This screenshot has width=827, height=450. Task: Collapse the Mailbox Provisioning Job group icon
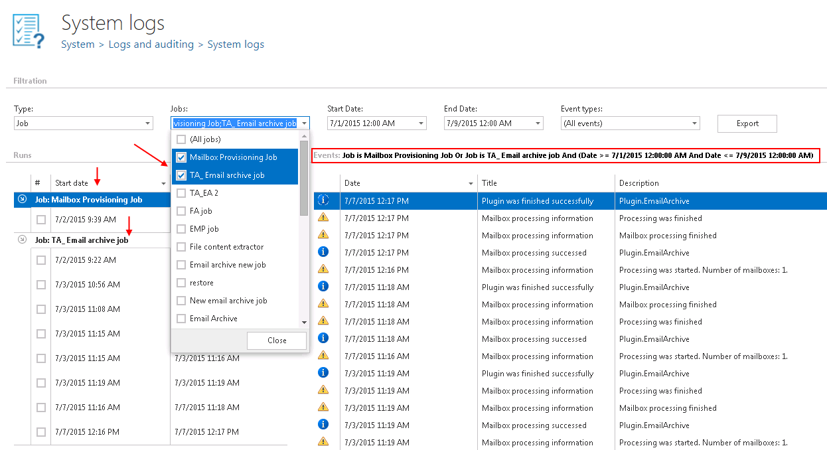pos(22,199)
